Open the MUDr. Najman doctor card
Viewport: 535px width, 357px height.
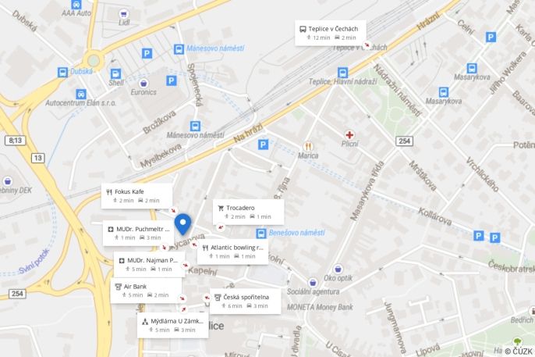point(150,264)
